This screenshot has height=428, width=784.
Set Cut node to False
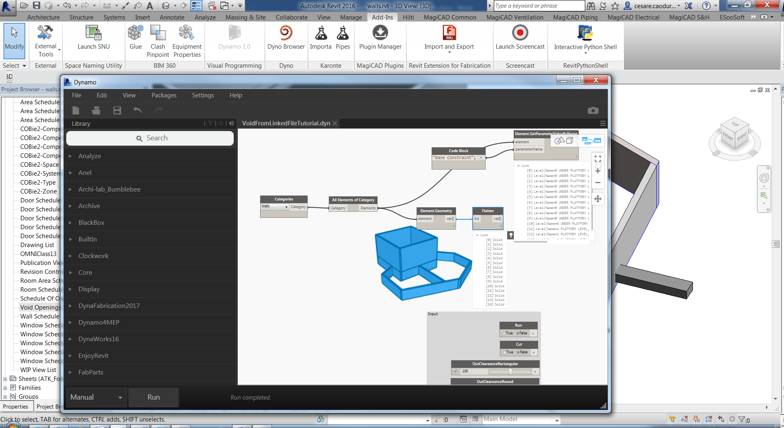pyautogui.click(x=518, y=353)
